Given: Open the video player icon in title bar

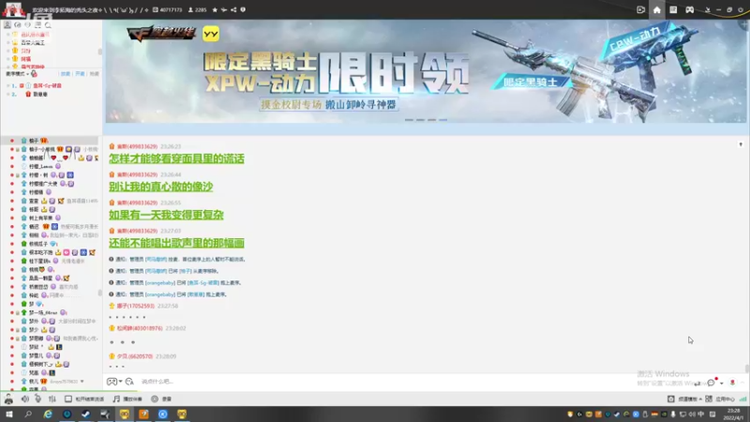Looking at the screenshot, I should click(640, 9).
